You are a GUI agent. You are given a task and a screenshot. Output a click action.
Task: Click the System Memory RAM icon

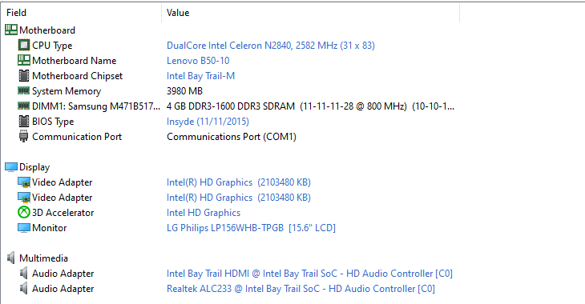tap(23, 90)
